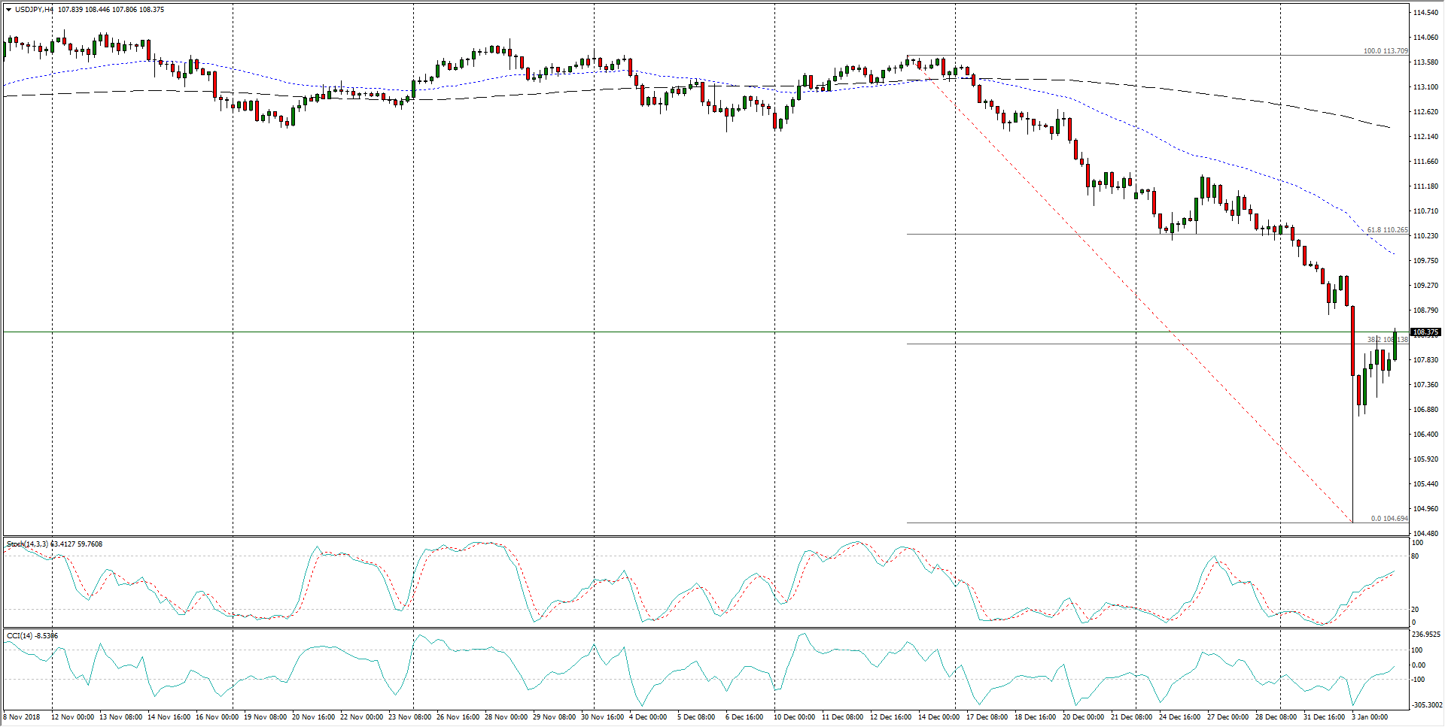
Task: Select the 0.0 Fibonacci level label at 104.694
Action: click(x=1389, y=519)
